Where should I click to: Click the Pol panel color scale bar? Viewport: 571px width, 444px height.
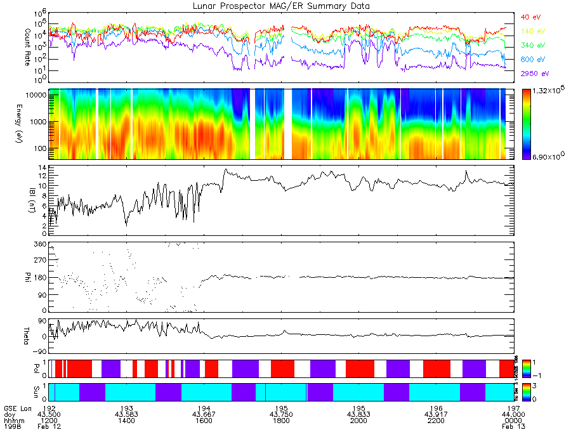click(x=526, y=369)
